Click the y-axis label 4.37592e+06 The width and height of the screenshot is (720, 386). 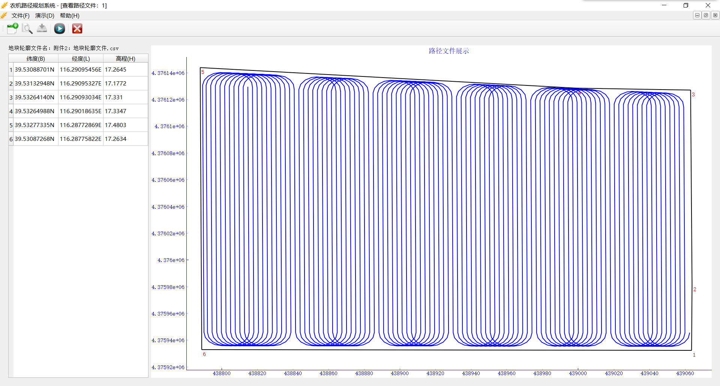(x=168, y=367)
